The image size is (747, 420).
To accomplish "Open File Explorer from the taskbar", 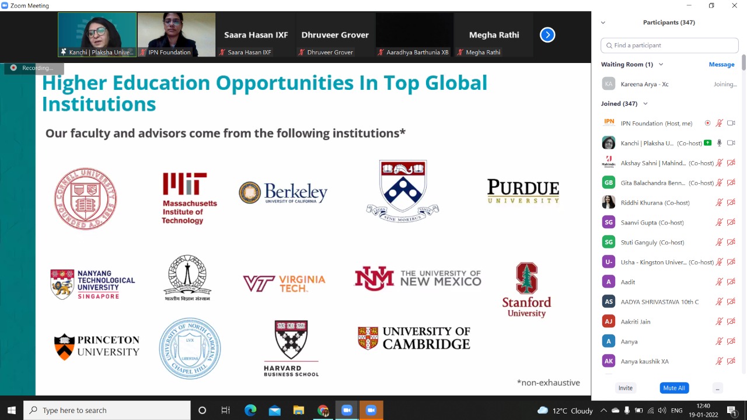I will coord(298,411).
